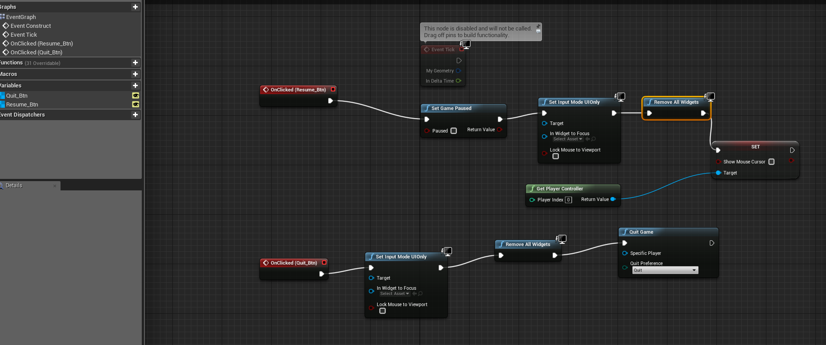Add a new function with plus icon
This screenshot has height=345, width=826.
(135, 63)
